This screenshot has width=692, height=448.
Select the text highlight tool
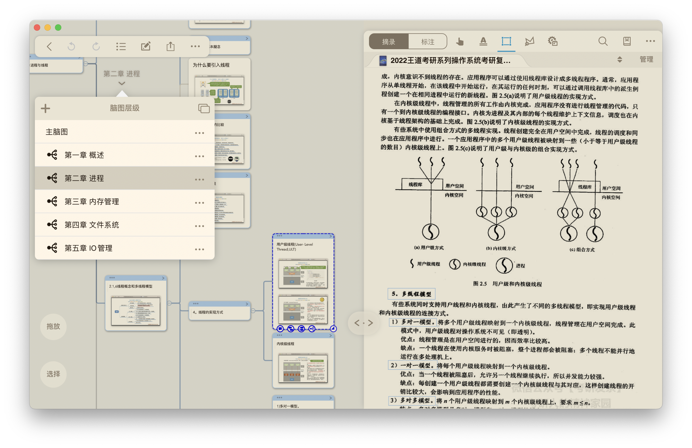click(x=483, y=41)
